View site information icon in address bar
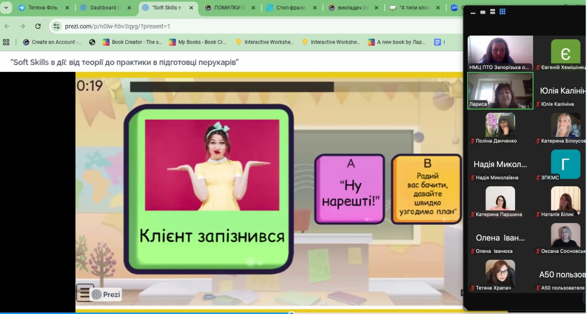 [x=57, y=26]
